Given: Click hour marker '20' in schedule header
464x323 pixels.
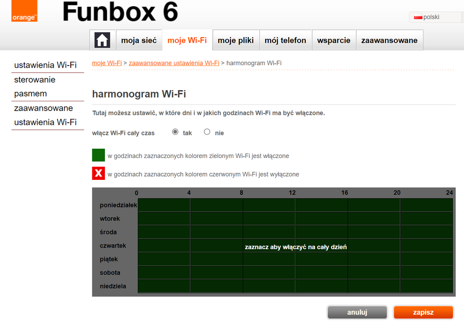Looking at the screenshot, I should click(x=397, y=193).
